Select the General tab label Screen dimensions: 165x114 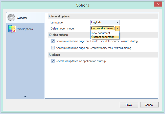(22, 18)
